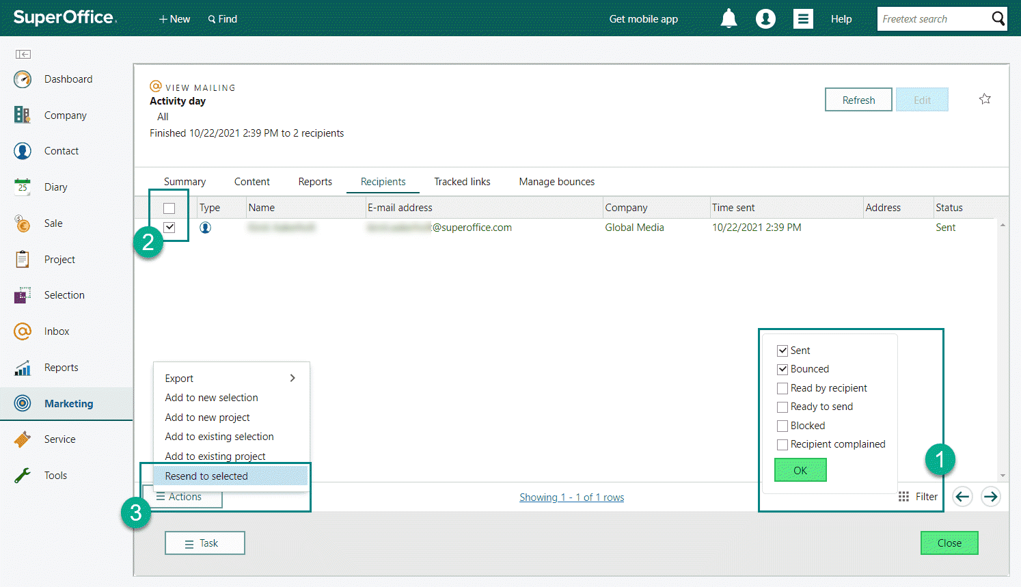Viewport: 1021px width, 587px height.
Task: Click the SuperOffice logo
Action: coord(65,18)
